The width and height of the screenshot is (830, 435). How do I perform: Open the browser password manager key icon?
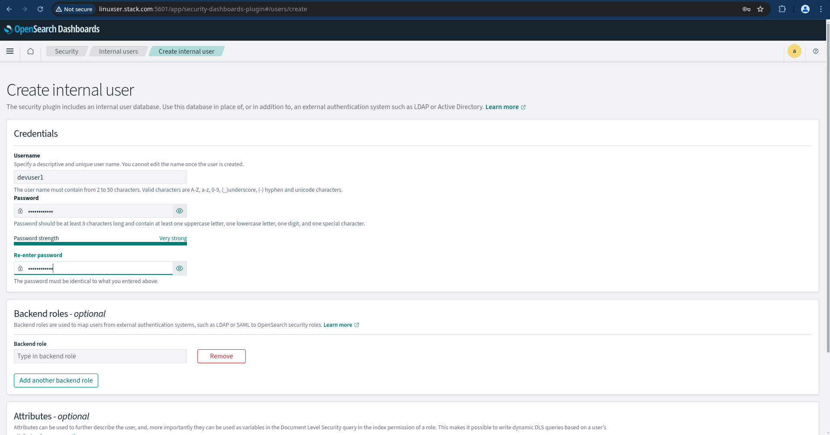tap(746, 9)
